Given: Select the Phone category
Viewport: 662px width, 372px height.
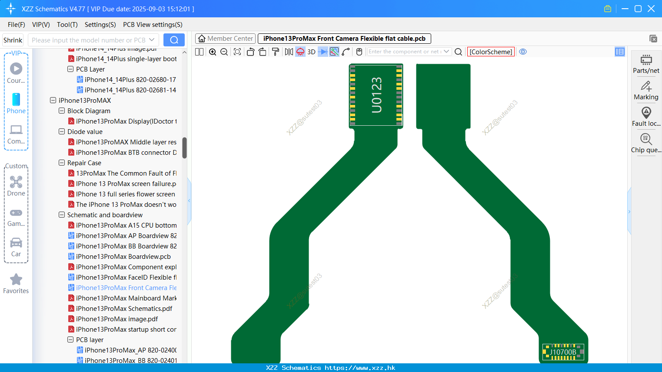Looking at the screenshot, I should point(16,104).
